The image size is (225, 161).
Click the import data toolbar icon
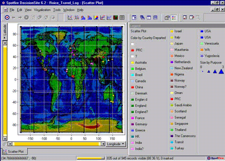point(185,18)
